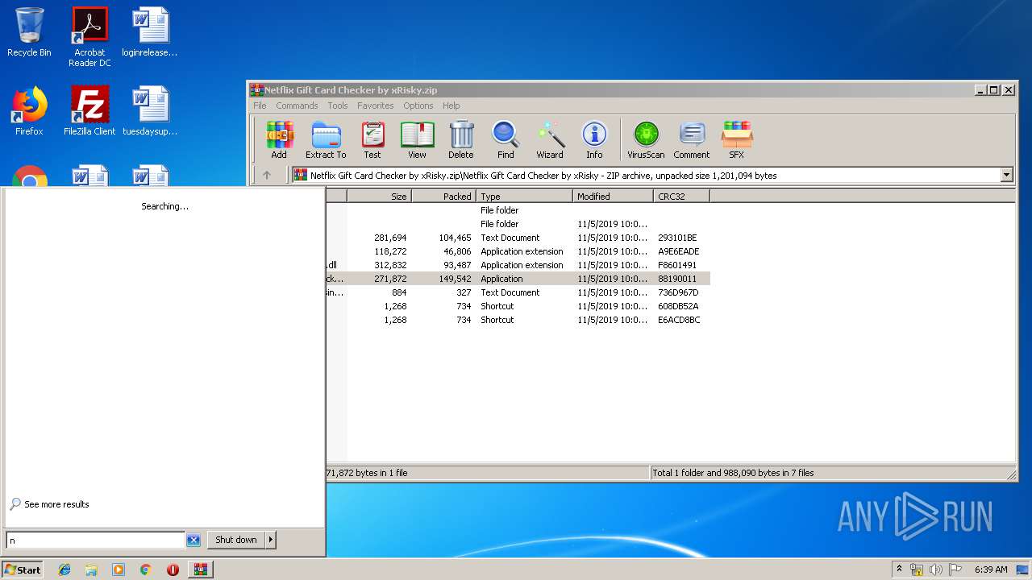The image size is (1032, 580).
Task: Click the Extract To toolbar icon
Action: tap(326, 139)
